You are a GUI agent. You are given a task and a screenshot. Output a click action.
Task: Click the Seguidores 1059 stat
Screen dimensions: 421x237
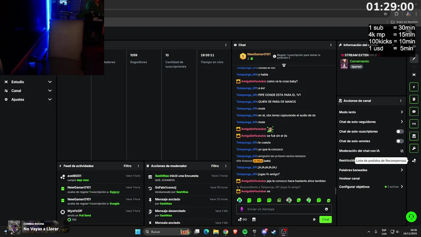point(138,59)
